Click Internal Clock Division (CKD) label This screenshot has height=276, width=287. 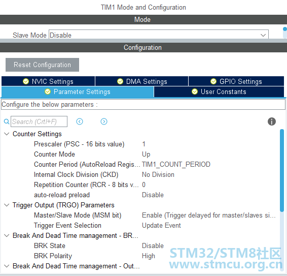tap(76, 174)
